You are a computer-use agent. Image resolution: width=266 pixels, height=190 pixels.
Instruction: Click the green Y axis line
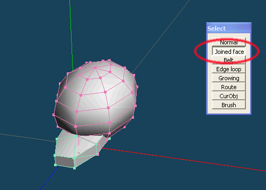pyautogui.click(x=71, y=32)
